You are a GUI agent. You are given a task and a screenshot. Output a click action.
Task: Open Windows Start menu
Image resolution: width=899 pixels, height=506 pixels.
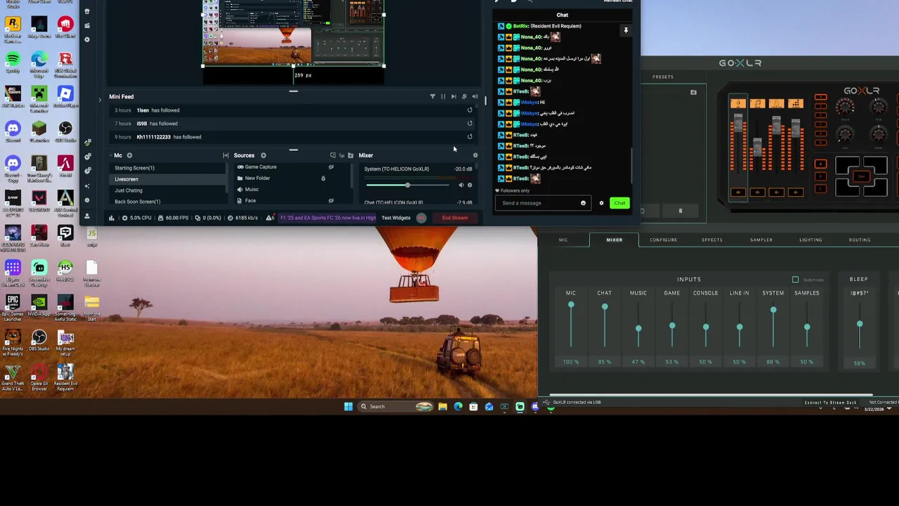(x=348, y=406)
